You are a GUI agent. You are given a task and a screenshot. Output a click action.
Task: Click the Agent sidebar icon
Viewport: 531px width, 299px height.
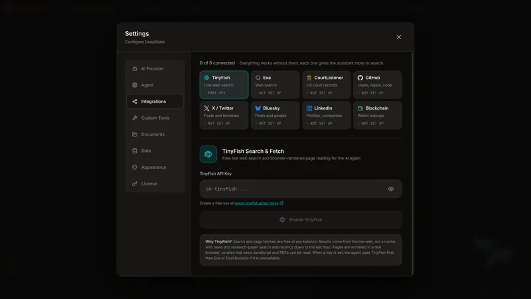coord(135,85)
